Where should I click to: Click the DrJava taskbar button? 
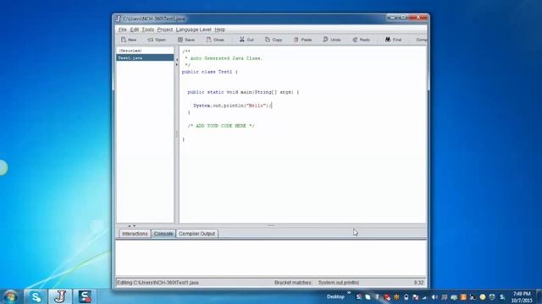60,296
